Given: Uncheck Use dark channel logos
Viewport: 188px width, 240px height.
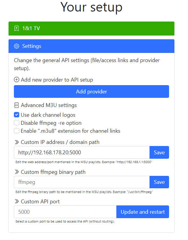Looking at the screenshot, I should [x=17, y=115].
